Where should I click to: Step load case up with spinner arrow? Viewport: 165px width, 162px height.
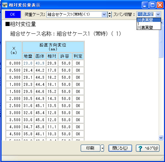pos(109,13)
